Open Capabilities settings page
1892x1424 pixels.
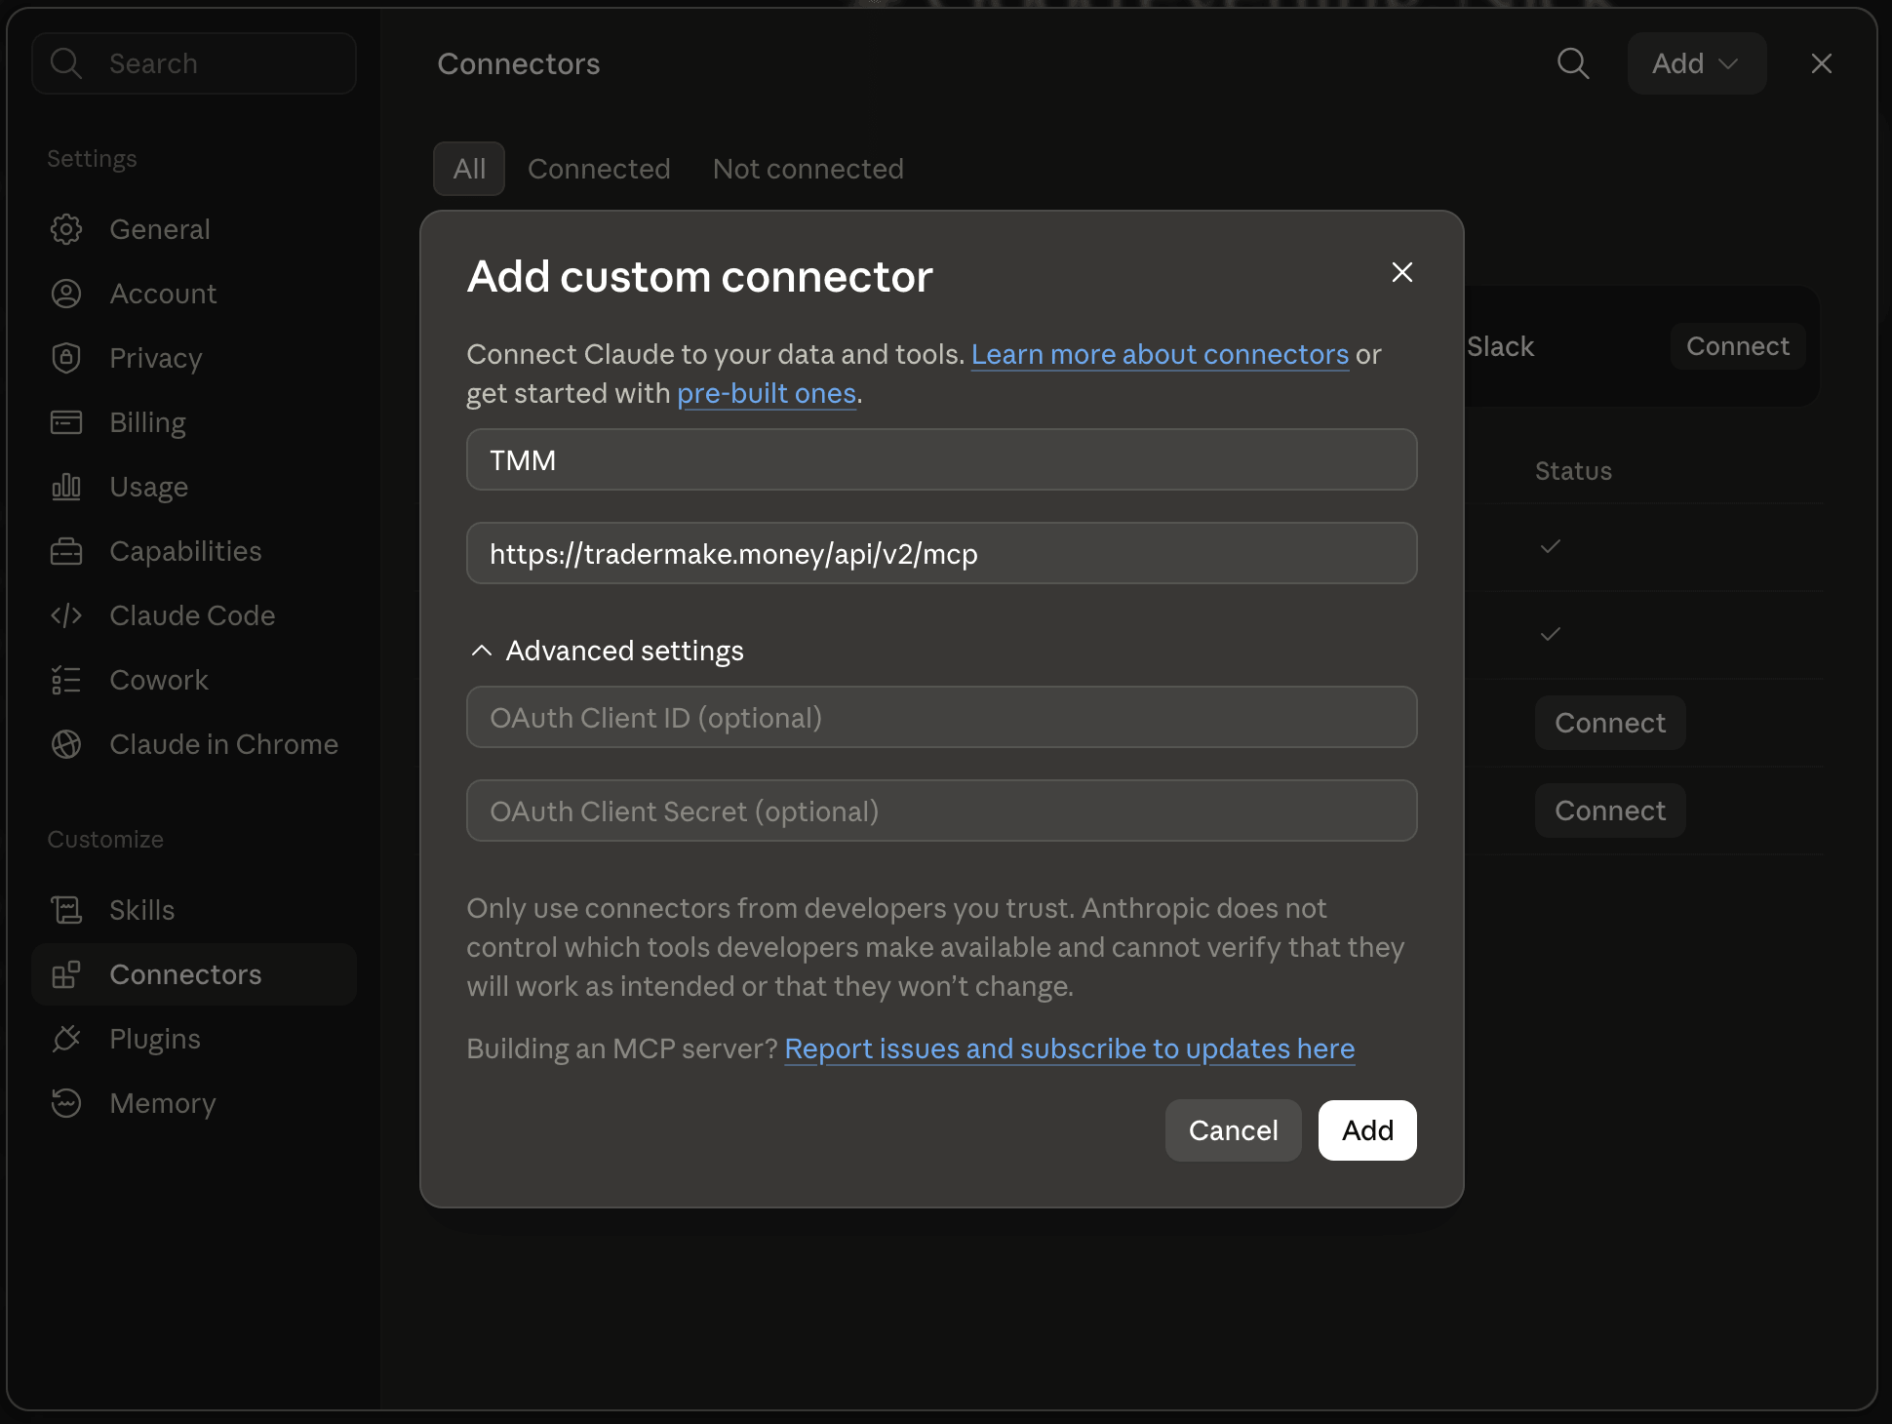click(194, 551)
